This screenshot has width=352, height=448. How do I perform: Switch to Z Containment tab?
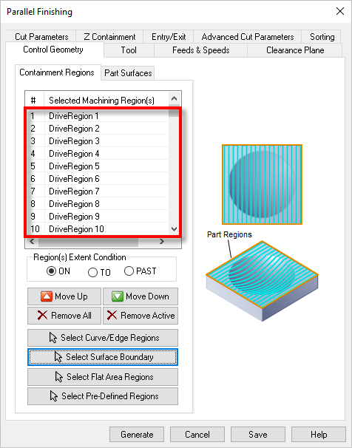coord(109,37)
